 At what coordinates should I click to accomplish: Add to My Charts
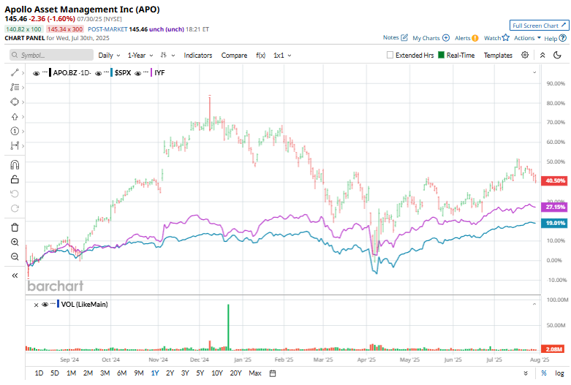click(x=431, y=38)
